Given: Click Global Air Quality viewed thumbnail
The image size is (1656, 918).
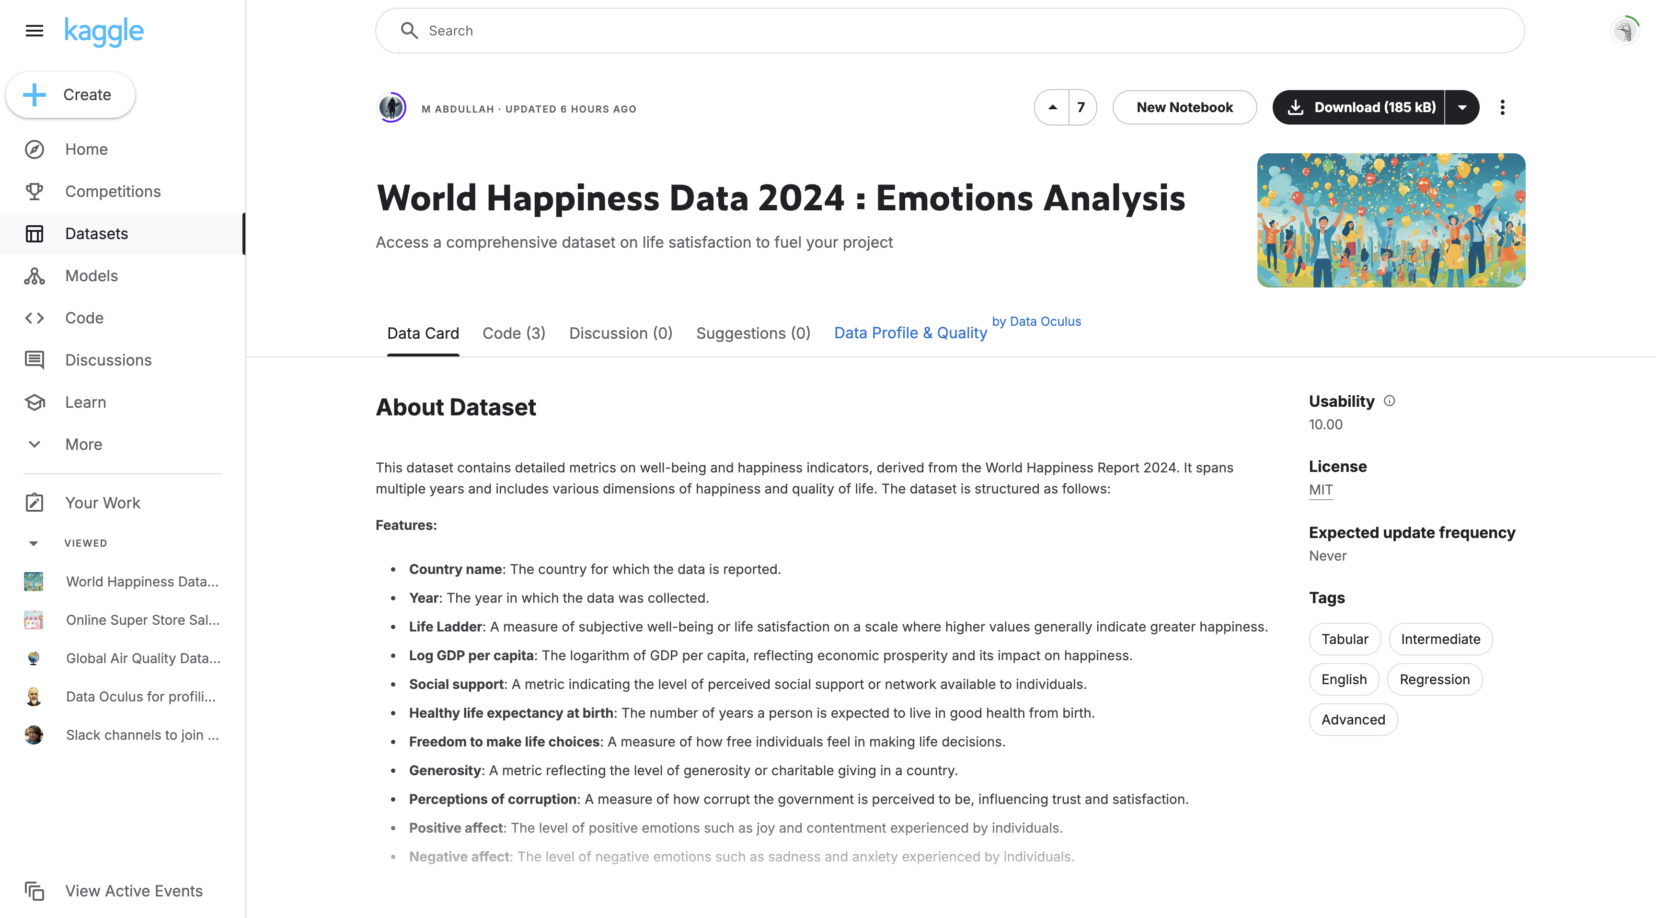Looking at the screenshot, I should 34,658.
